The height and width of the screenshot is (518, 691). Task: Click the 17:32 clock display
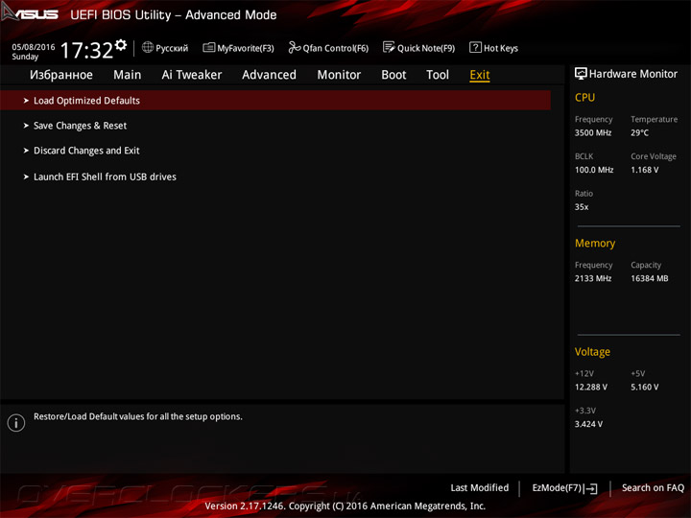[x=86, y=50]
